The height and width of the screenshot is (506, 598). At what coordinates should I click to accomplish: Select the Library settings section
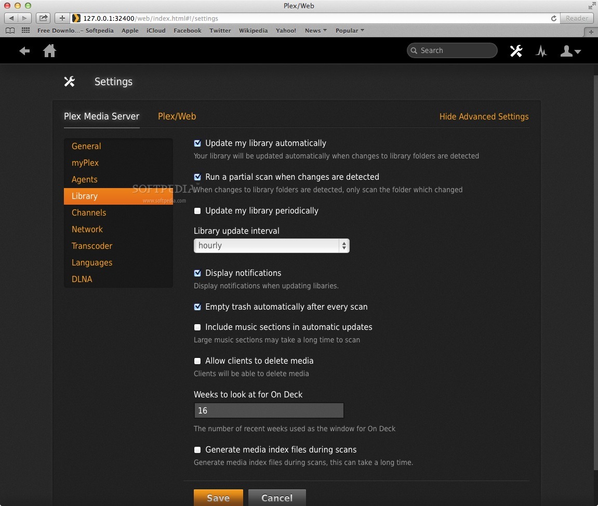click(x=118, y=196)
